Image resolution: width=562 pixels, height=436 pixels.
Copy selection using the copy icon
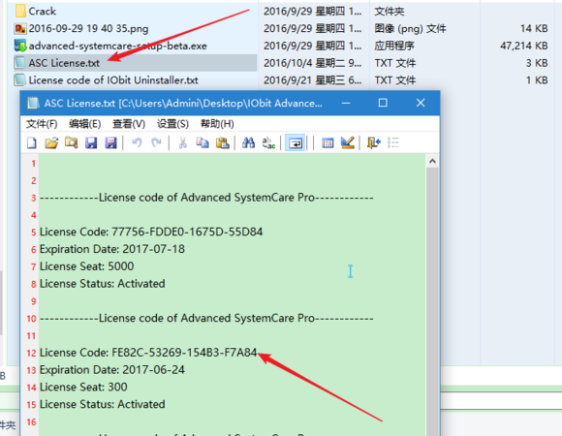pos(203,143)
